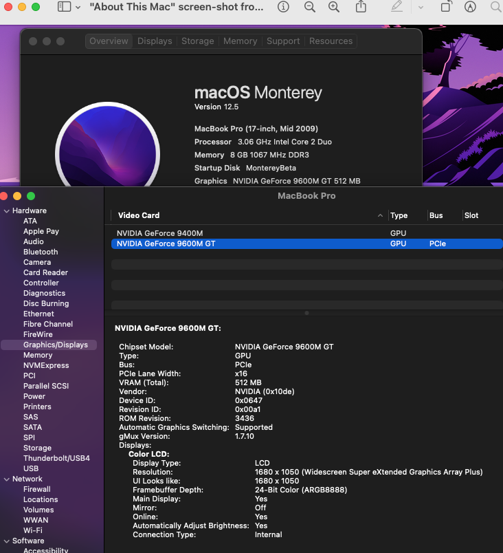Select Memory in the System Information sidebar
The image size is (503, 553).
coord(38,355)
